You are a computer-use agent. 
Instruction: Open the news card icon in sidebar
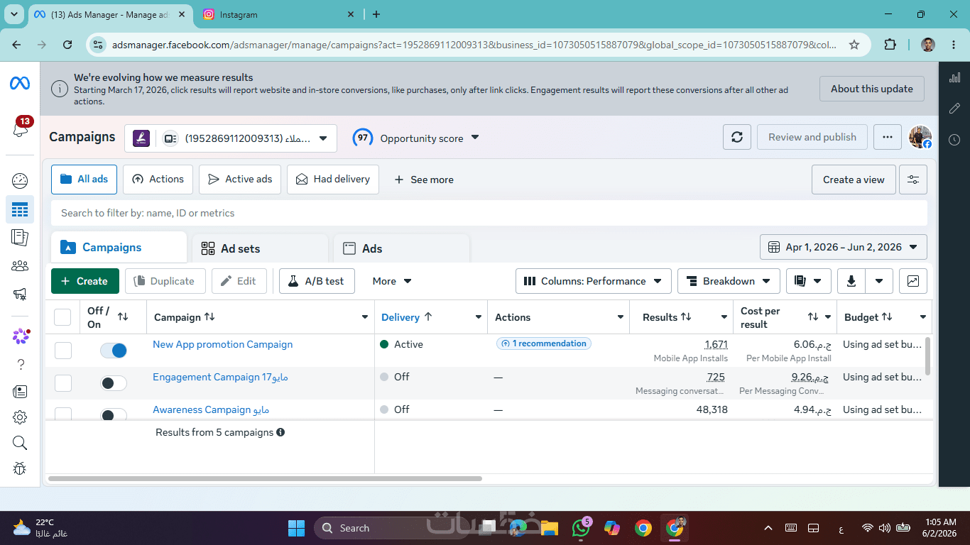click(20, 391)
